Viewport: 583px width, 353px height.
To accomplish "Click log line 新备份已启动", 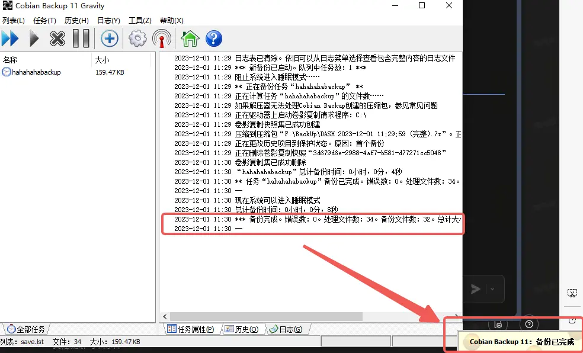I will point(300,68).
